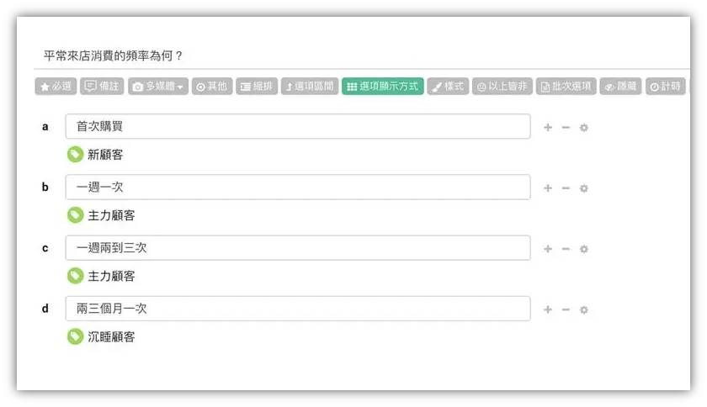
Task: Open the 批次選項 batch options
Action: 566,86
